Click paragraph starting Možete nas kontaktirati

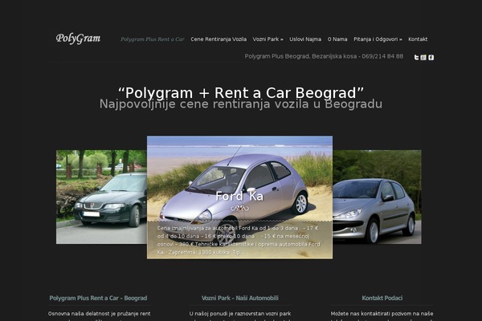[382, 315]
